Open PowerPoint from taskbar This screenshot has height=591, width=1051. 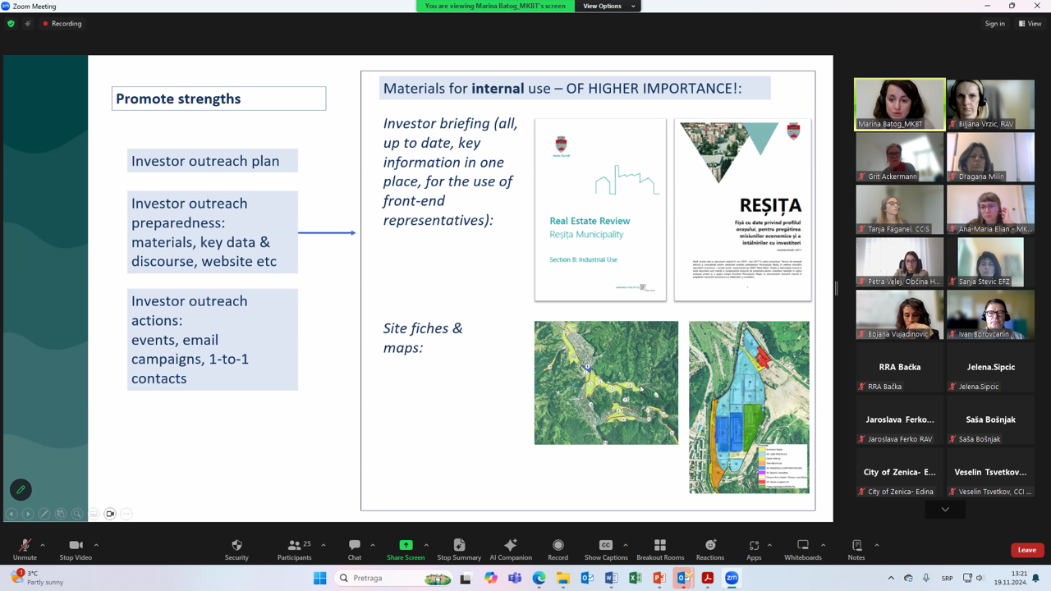tap(659, 578)
